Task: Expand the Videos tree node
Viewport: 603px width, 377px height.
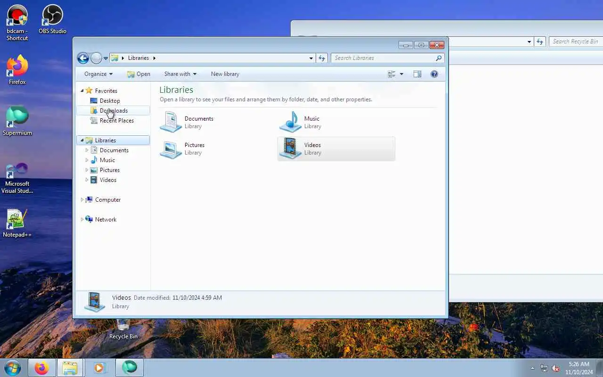Action: [87, 180]
